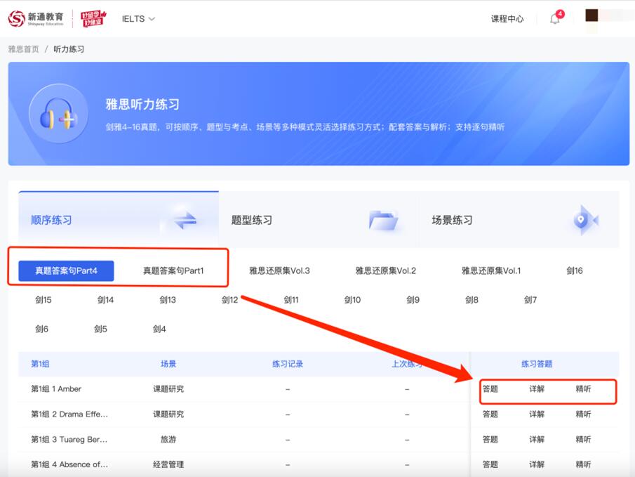Select 剑5 book
The height and width of the screenshot is (477, 635).
click(x=100, y=329)
